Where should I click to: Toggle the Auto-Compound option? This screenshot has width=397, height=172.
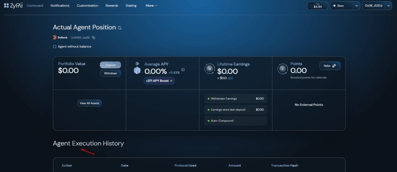pyautogui.click(x=236, y=121)
